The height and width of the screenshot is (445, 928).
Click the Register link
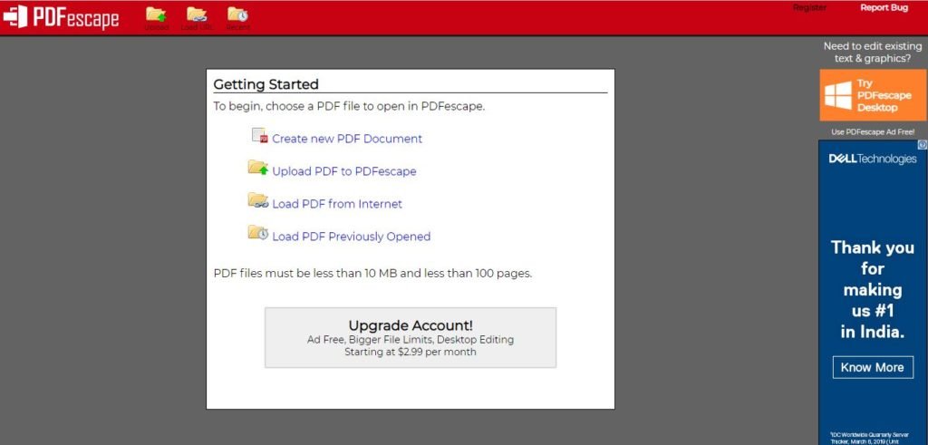809,7
